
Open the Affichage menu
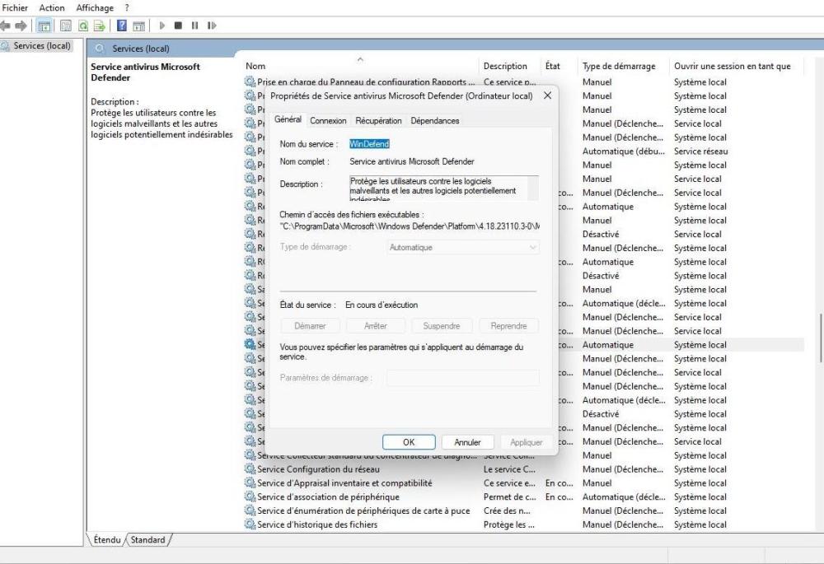click(94, 7)
